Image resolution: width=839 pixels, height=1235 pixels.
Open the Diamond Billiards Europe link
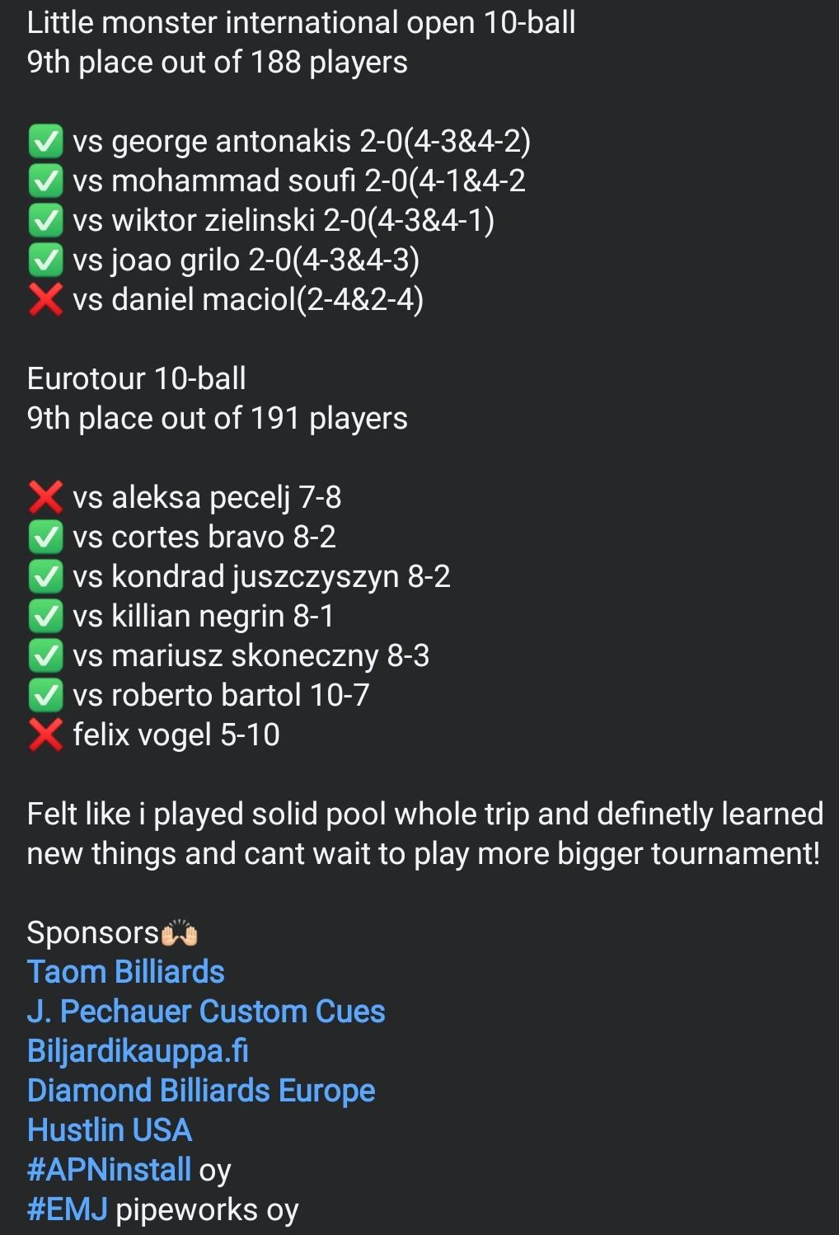tap(201, 1091)
